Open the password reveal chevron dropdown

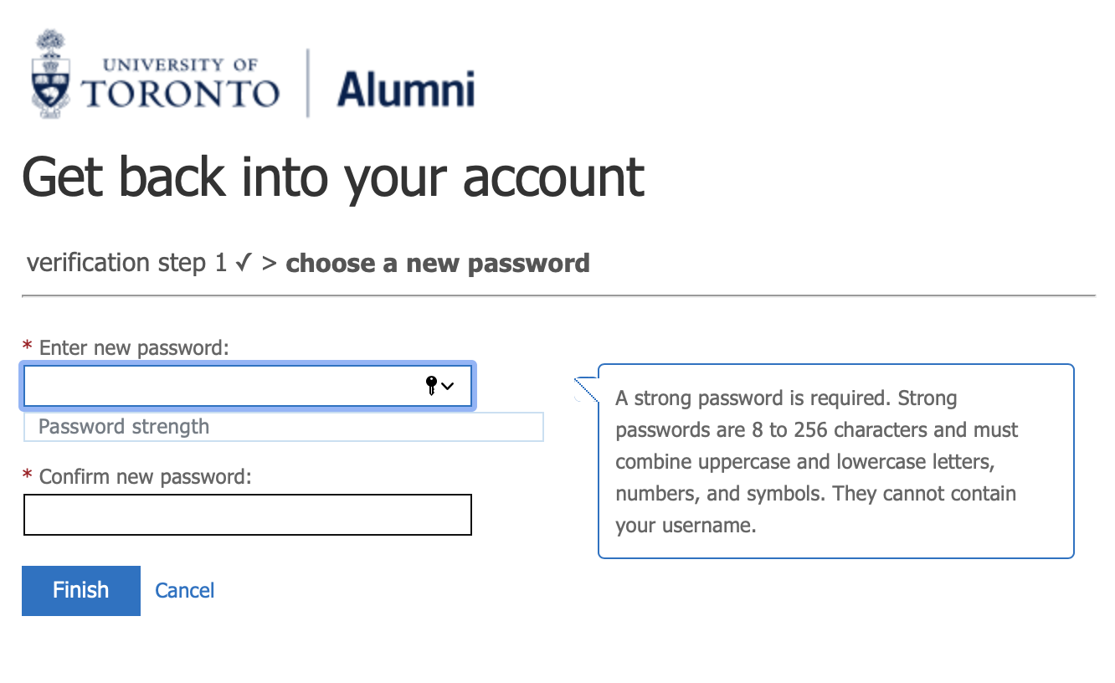tap(449, 387)
